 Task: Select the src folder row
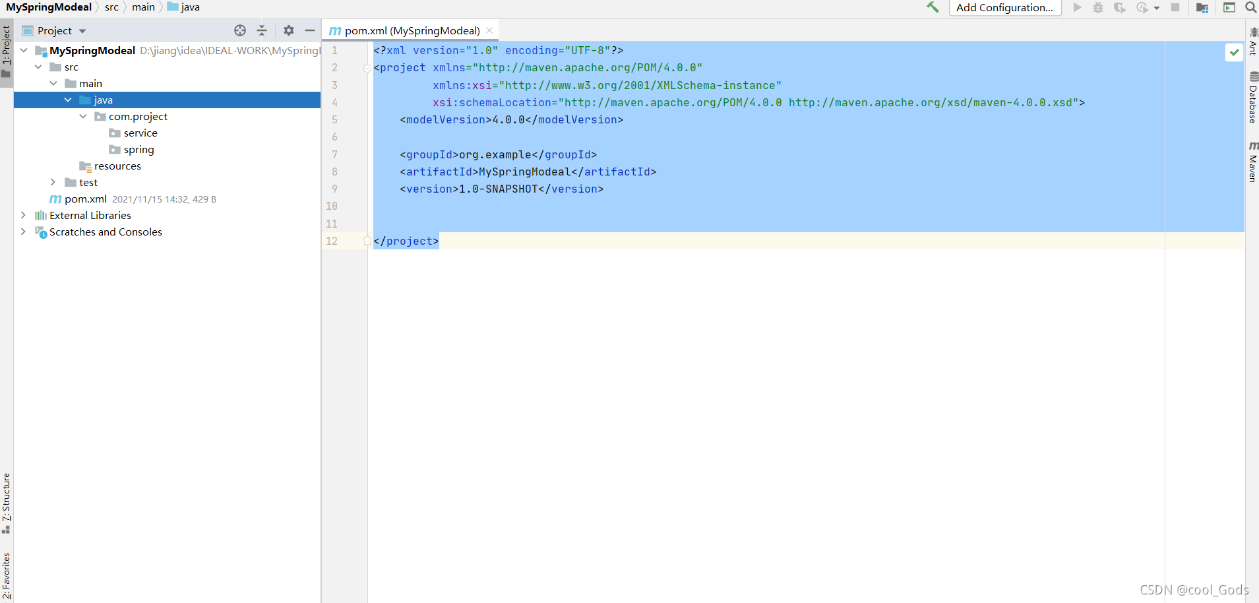(x=167, y=67)
